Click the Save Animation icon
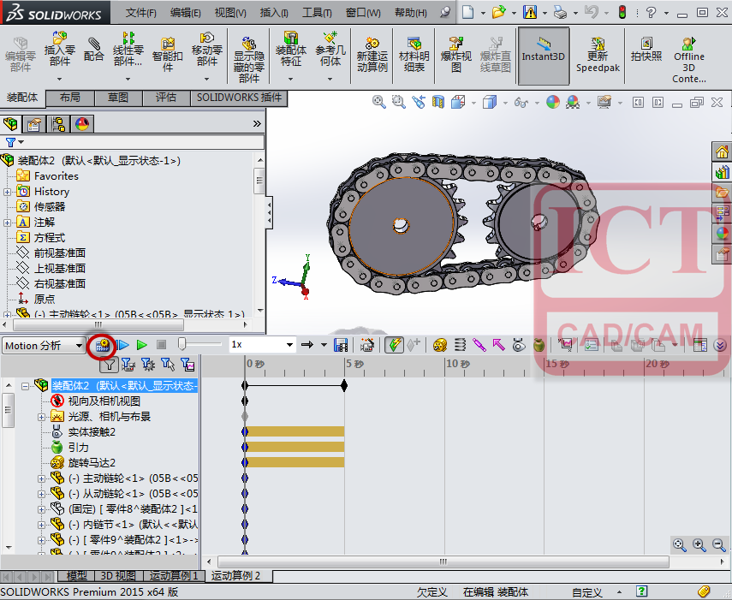 [341, 345]
